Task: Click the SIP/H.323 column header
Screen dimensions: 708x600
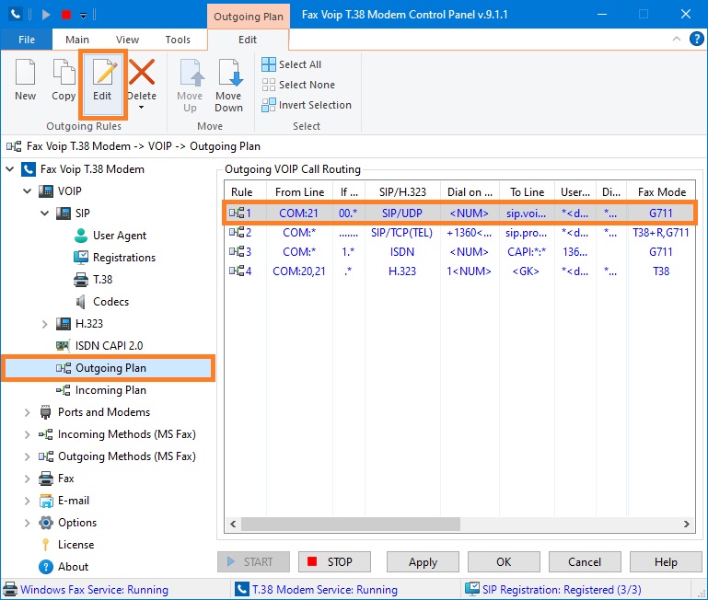Action: pyautogui.click(x=402, y=192)
